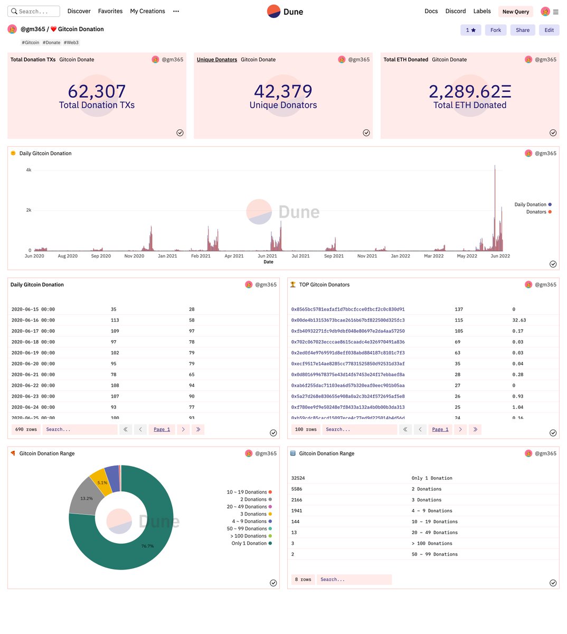
Task: Click the #Donate tag
Action: click(x=52, y=43)
